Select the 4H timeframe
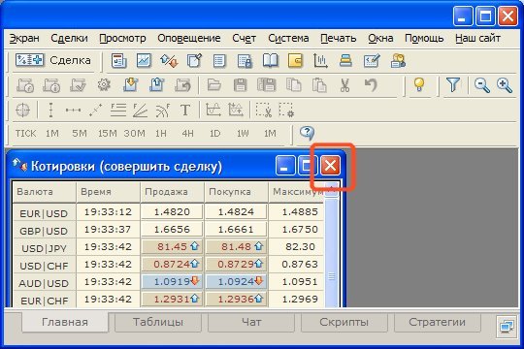Image resolution: width=524 pixels, height=349 pixels. [187, 134]
